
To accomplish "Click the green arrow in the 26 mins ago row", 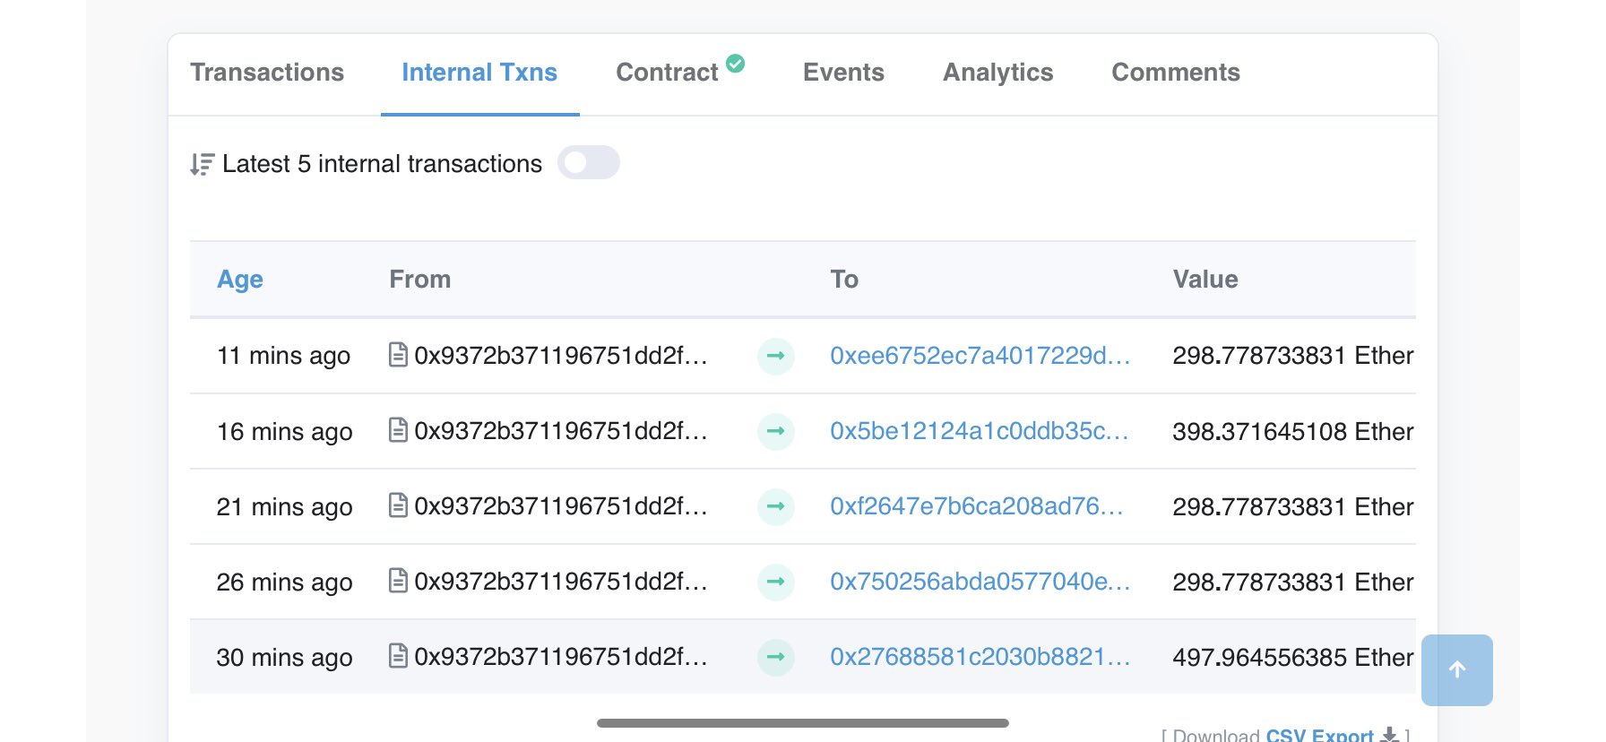I will [x=776, y=582].
